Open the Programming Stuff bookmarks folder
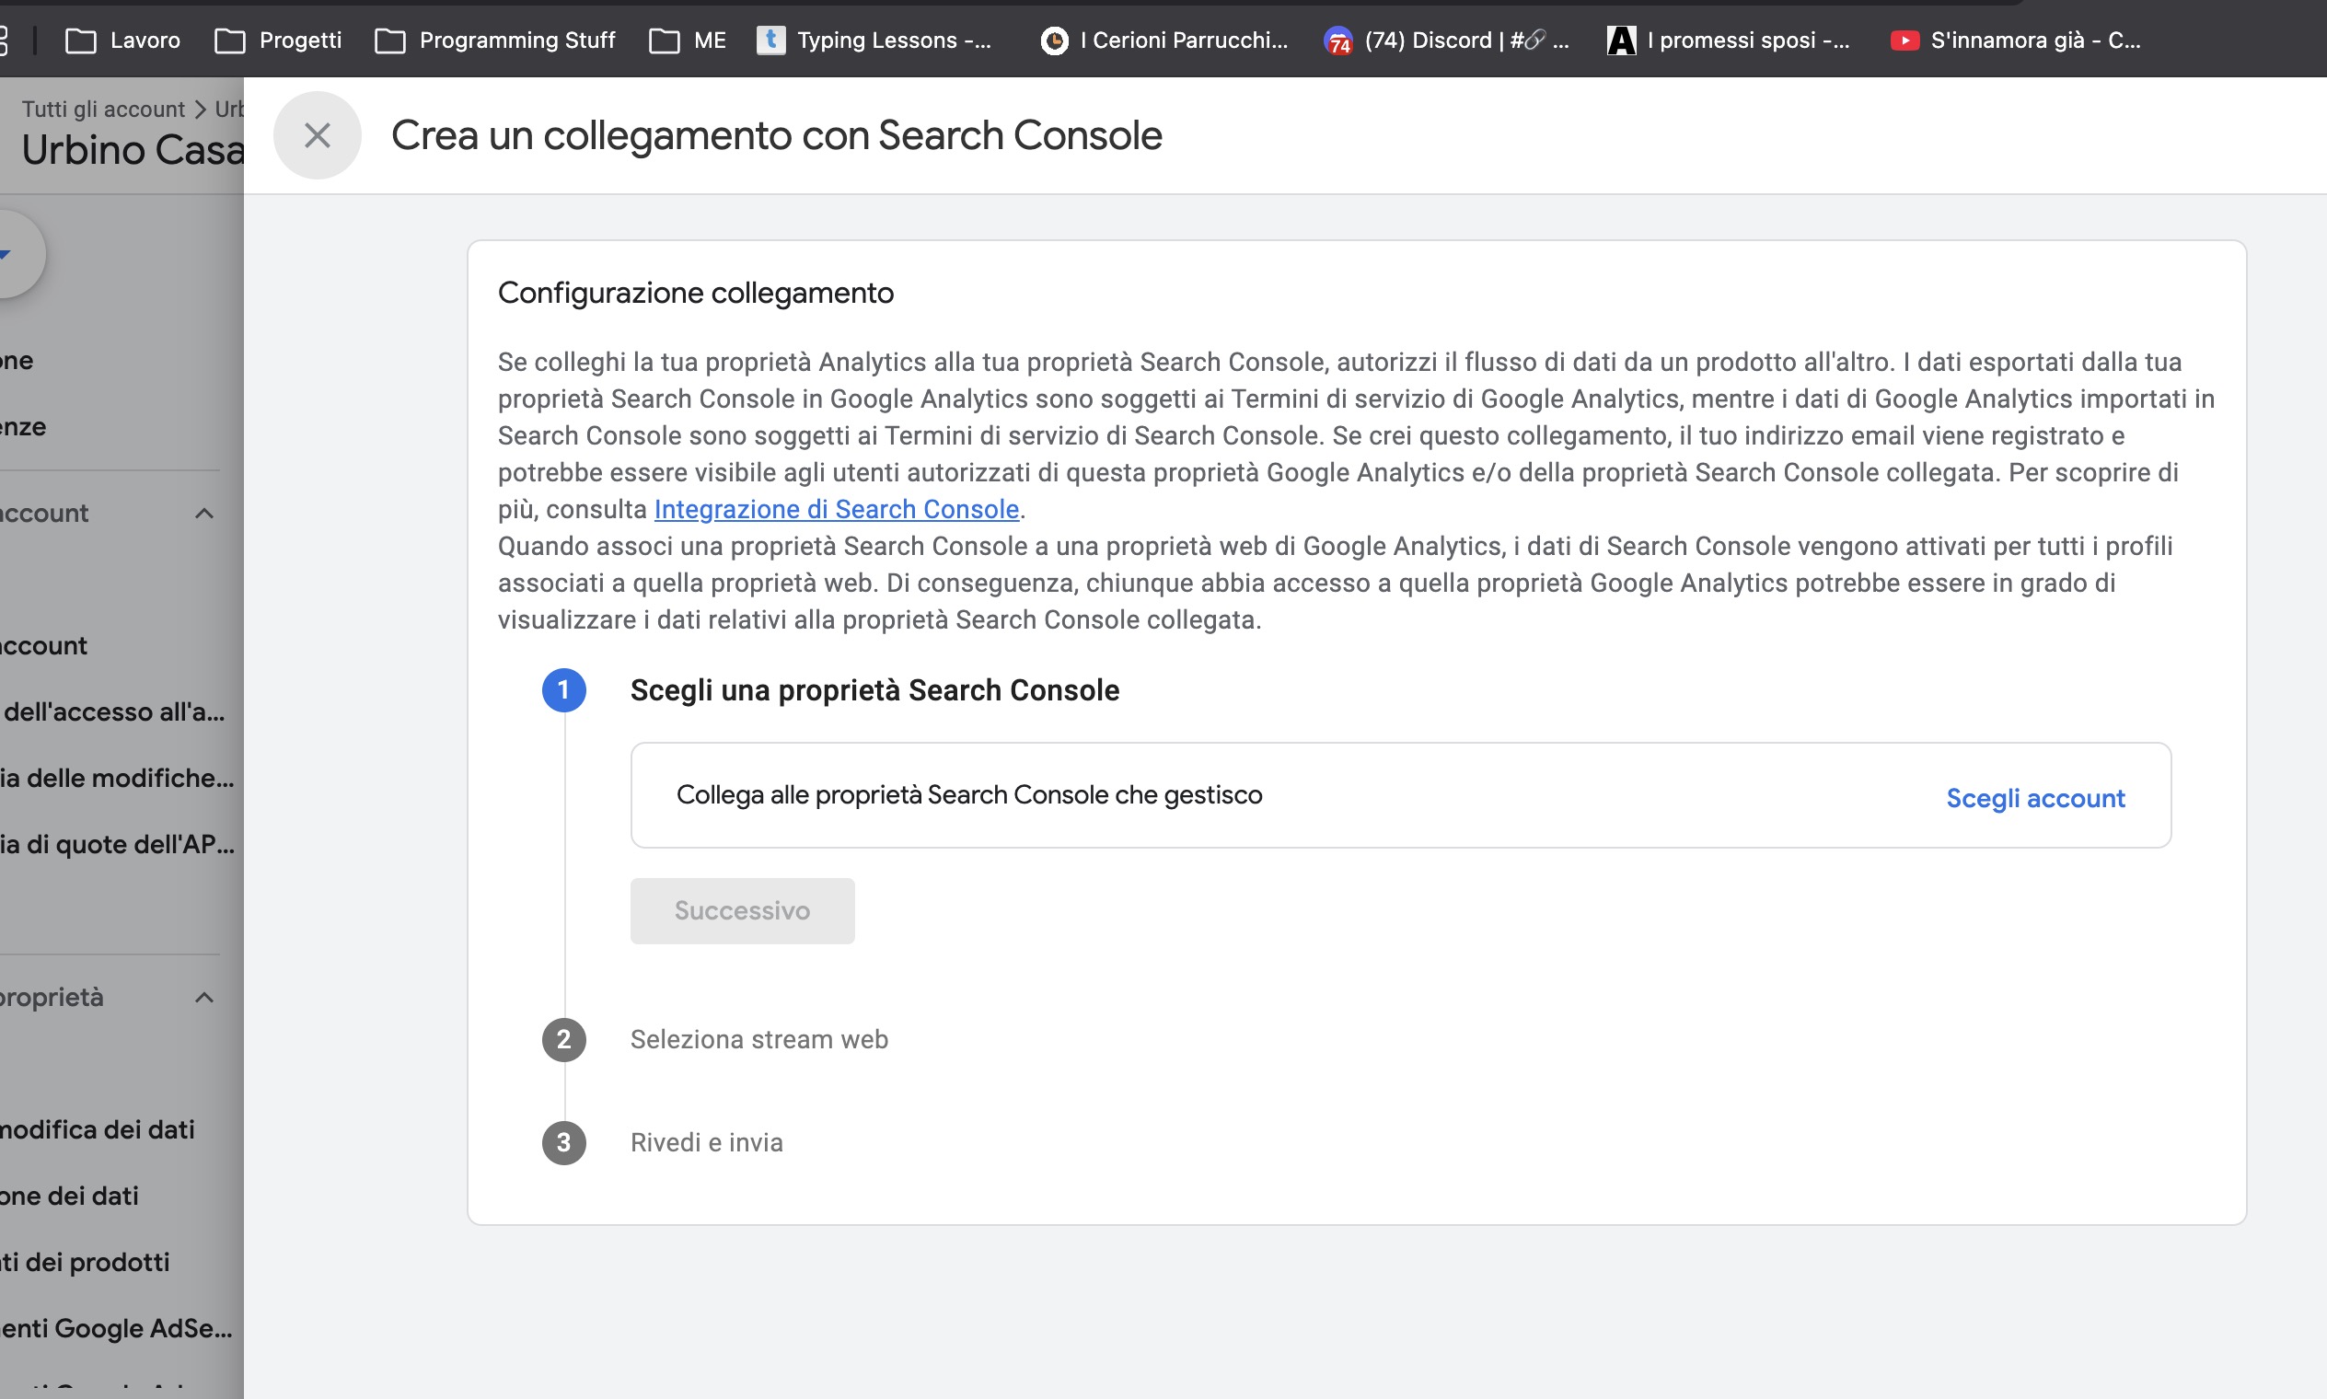The width and height of the screenshot is (2327, 1399). (x=495, y=40)
